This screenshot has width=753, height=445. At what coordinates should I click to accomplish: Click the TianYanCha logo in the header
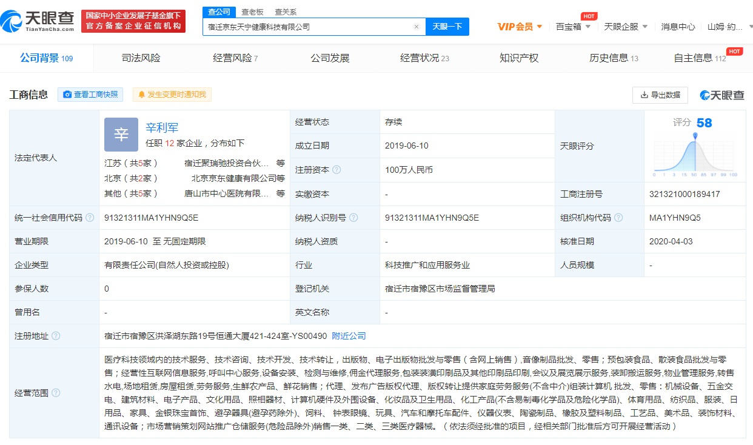click(x=38, y=21)
